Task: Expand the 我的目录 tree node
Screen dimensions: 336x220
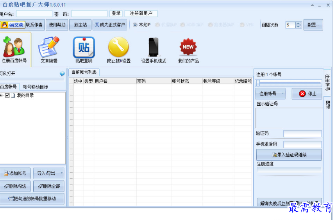Action: click(x=1, y=96)
